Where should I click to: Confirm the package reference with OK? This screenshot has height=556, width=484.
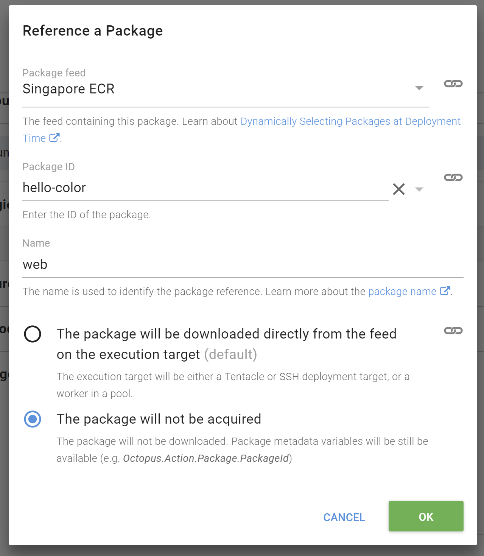(x=425, y=516)
